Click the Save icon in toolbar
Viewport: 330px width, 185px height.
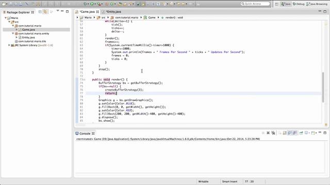coord(10,4)
